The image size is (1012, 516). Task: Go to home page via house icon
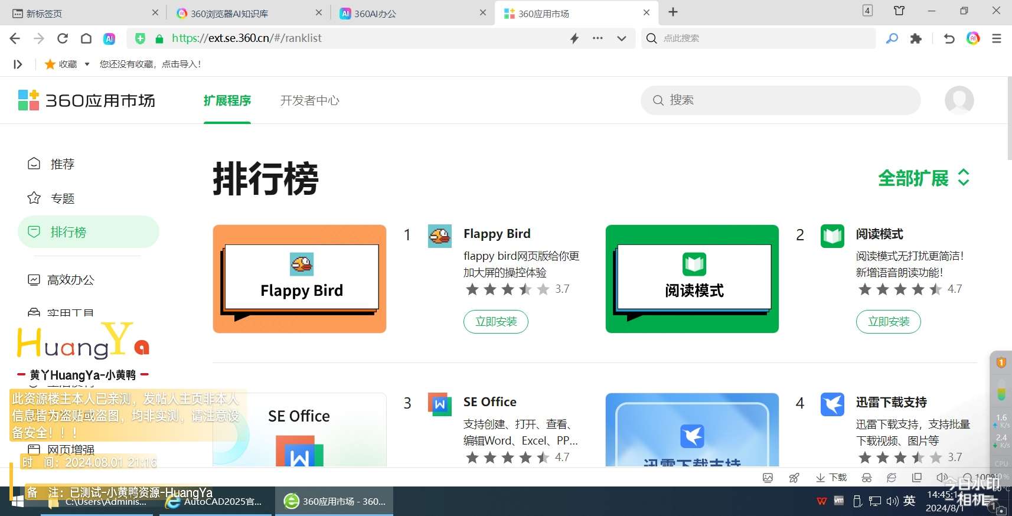pos(86,38)
